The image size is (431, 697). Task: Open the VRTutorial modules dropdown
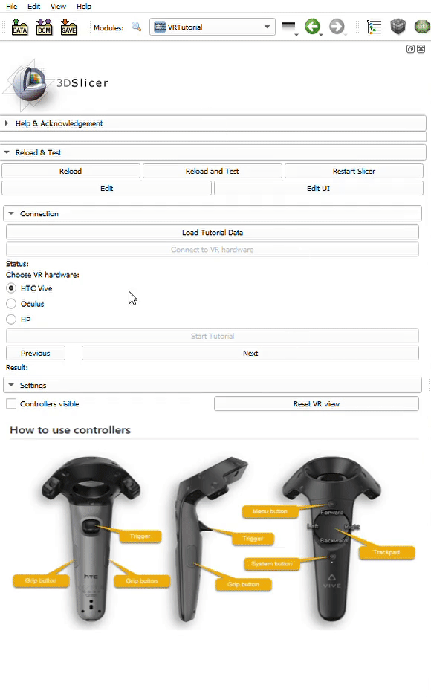pyautogui.click(x=213, y=27)
